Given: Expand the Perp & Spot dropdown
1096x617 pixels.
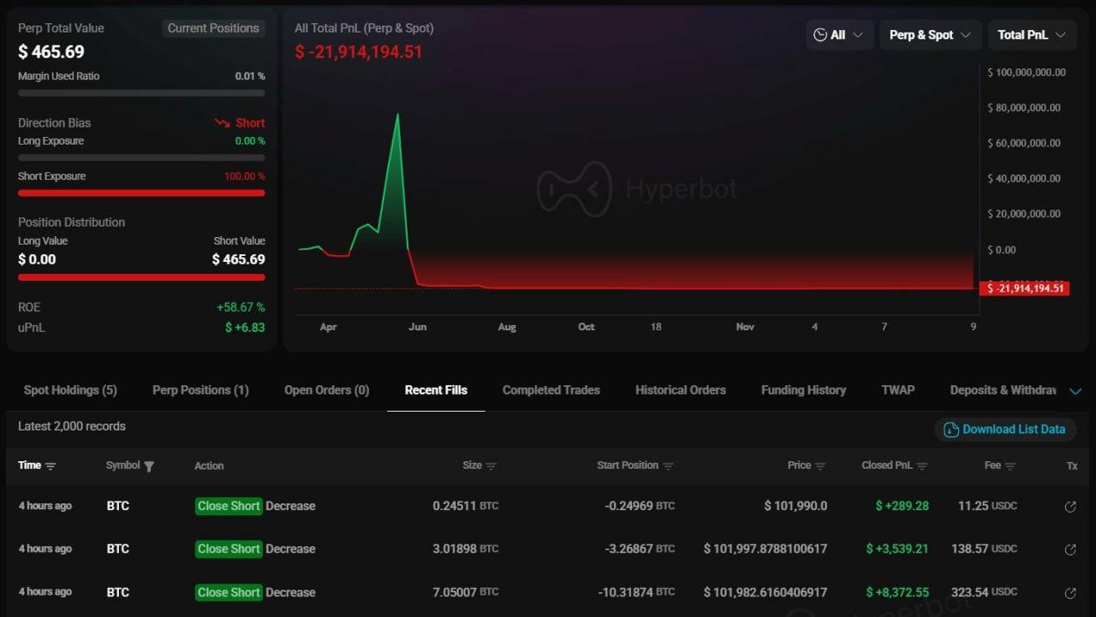Looking at the screenshot, I should pyautogui.click(x=930, y=35).
